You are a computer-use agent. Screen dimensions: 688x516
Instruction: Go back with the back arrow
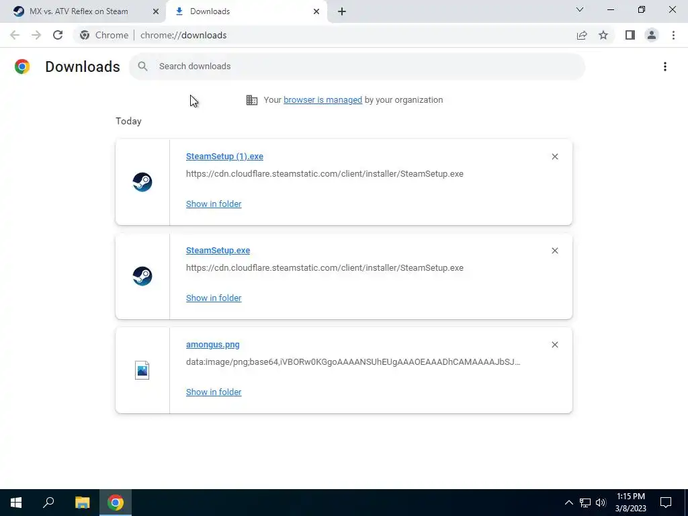coord(15,35)
